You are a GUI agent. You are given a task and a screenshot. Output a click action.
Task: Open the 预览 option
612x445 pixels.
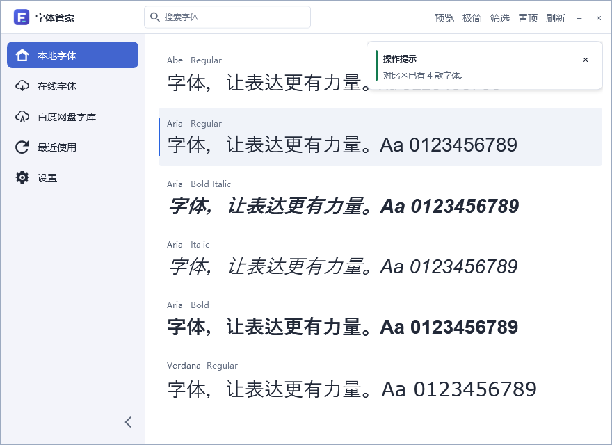click(444, 18)
